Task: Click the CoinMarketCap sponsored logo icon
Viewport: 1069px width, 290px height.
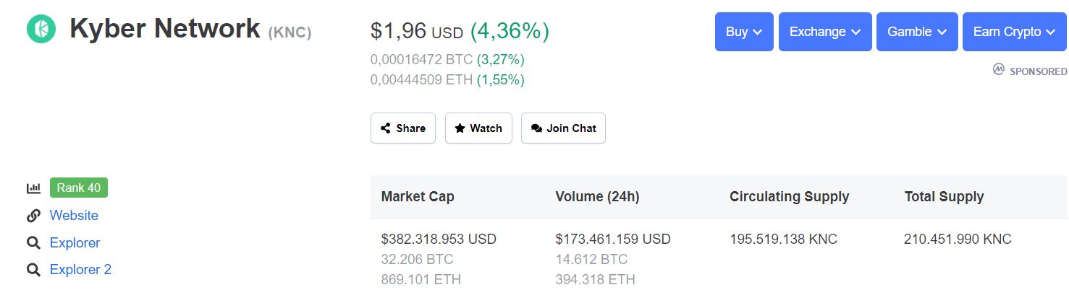Action: tap(999, 70)
